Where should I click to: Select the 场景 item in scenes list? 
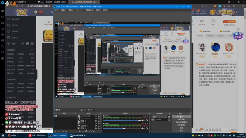pyautogui.click(x=65, y=116)
